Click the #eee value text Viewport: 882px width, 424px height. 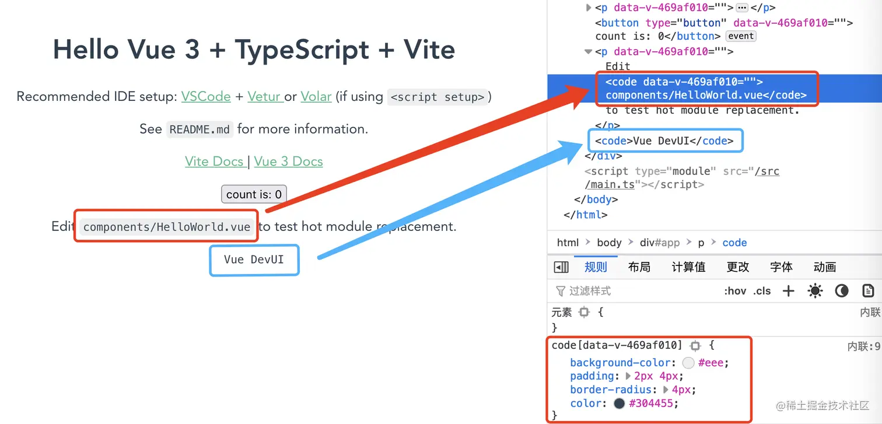point(710,363)
